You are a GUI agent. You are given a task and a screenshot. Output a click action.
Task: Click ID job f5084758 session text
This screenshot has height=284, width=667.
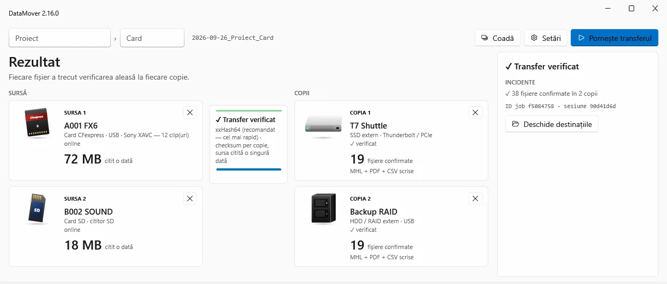click(x=560, y=106)
